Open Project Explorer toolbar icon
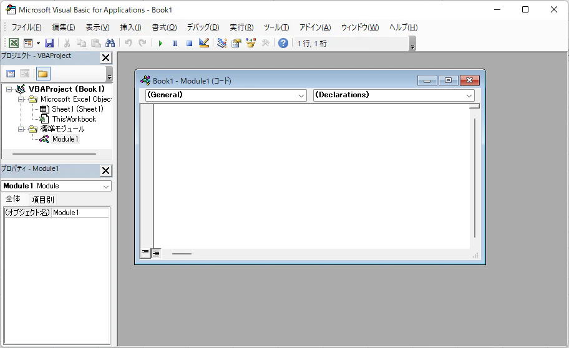The height and width of the screenshot is (348, 569). click(x=221, y=43)
